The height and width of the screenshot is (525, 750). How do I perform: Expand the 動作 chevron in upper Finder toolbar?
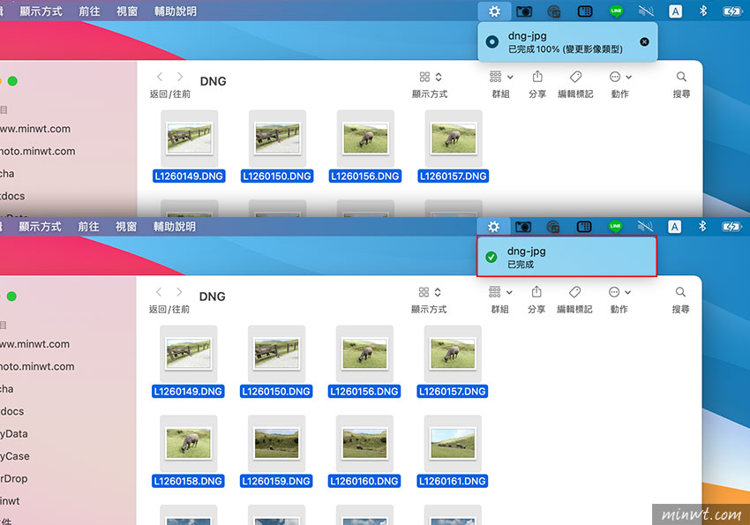[628, 77]
